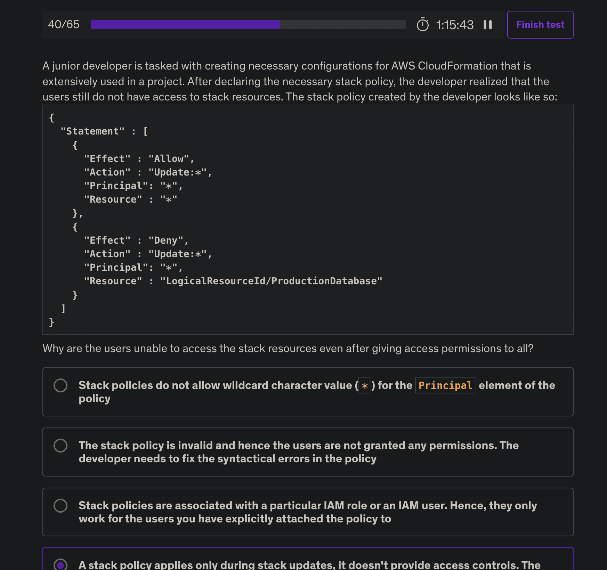This screenshot has height=570, width=607.
Task: Click the Finish test button
Action: pyautogui.click(x=540, y=25)
